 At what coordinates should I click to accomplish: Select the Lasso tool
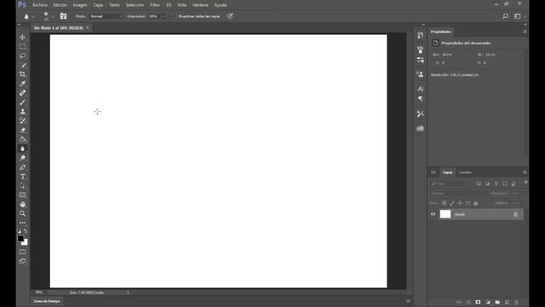(x=23, y=55)
